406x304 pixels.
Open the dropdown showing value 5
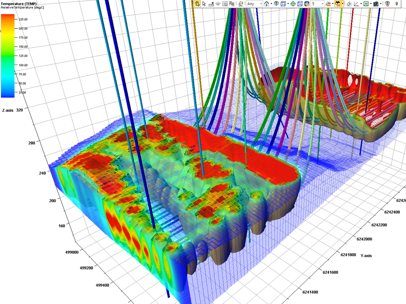click(x=318, y=4)
